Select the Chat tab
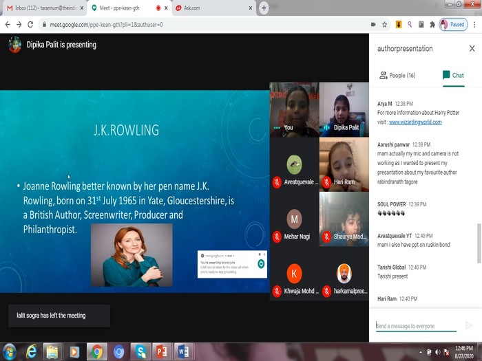482x361 pixels. [x=453, y=75]
